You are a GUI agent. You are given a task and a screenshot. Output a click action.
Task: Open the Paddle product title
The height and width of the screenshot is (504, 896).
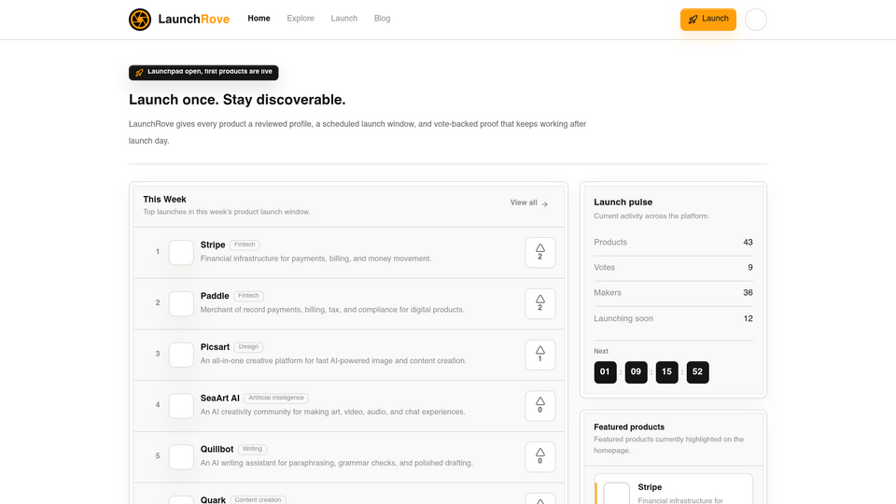tap(215, 296)
